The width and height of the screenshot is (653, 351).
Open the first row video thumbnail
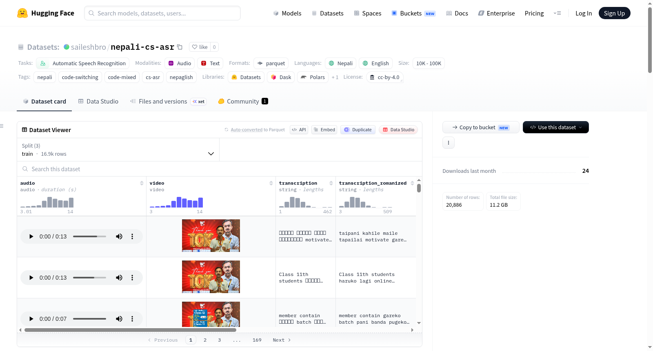[x=211, y=236]
